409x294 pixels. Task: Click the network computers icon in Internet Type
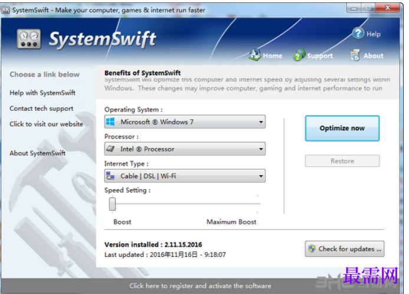point(110,176)
